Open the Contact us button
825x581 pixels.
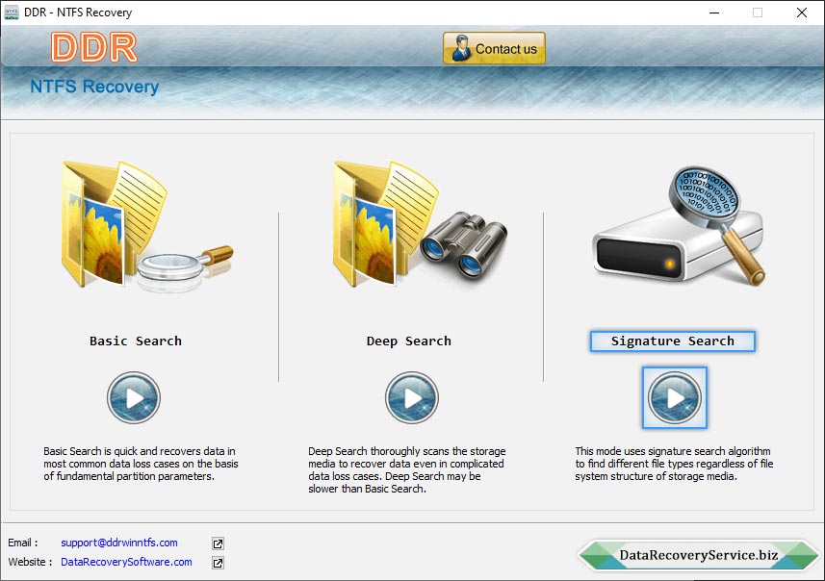[494, 48]
